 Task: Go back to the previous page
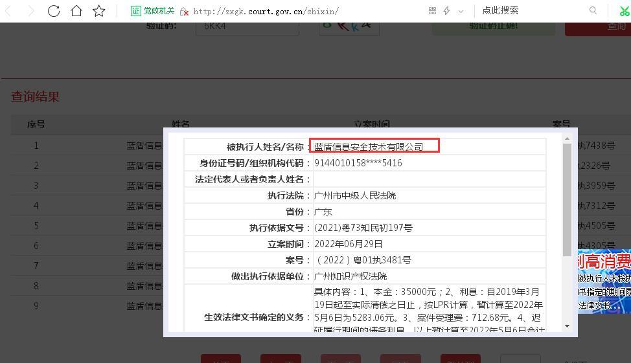point(8,11)
